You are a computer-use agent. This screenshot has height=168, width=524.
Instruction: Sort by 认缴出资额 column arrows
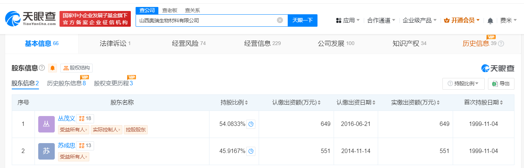[319, 103]
